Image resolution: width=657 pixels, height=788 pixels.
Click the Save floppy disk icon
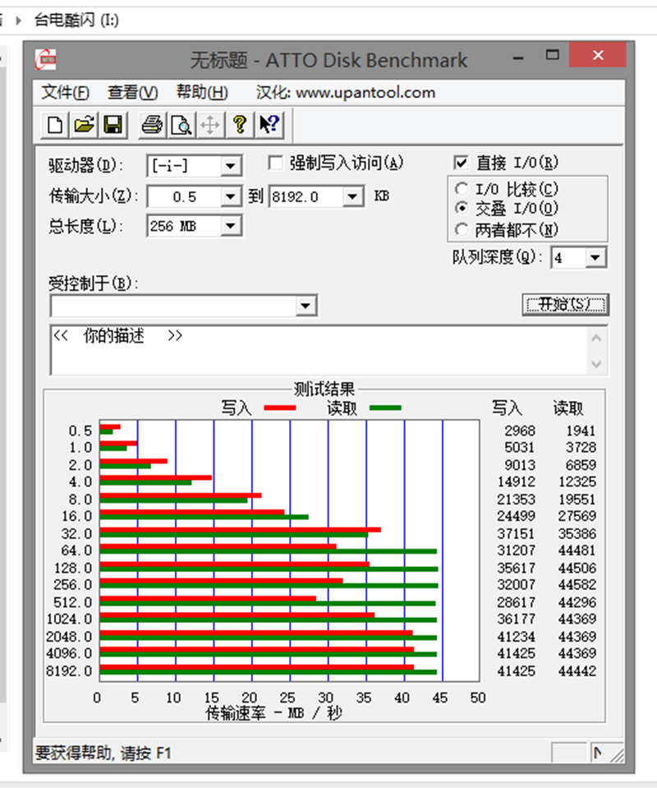point(113,125)
